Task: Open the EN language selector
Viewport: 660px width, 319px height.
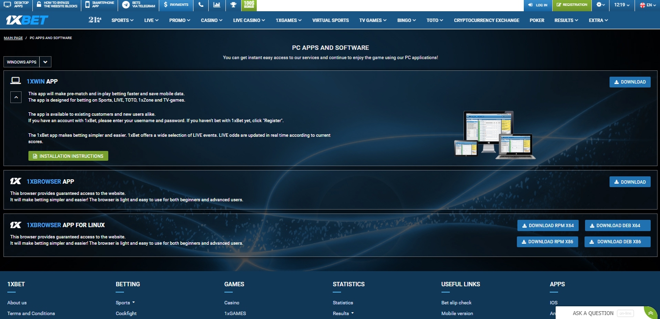Action: [648, 5]
